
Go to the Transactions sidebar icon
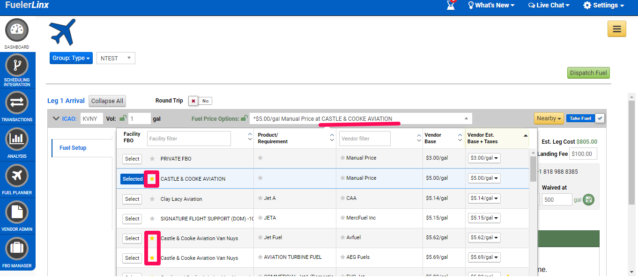[17, 103]
